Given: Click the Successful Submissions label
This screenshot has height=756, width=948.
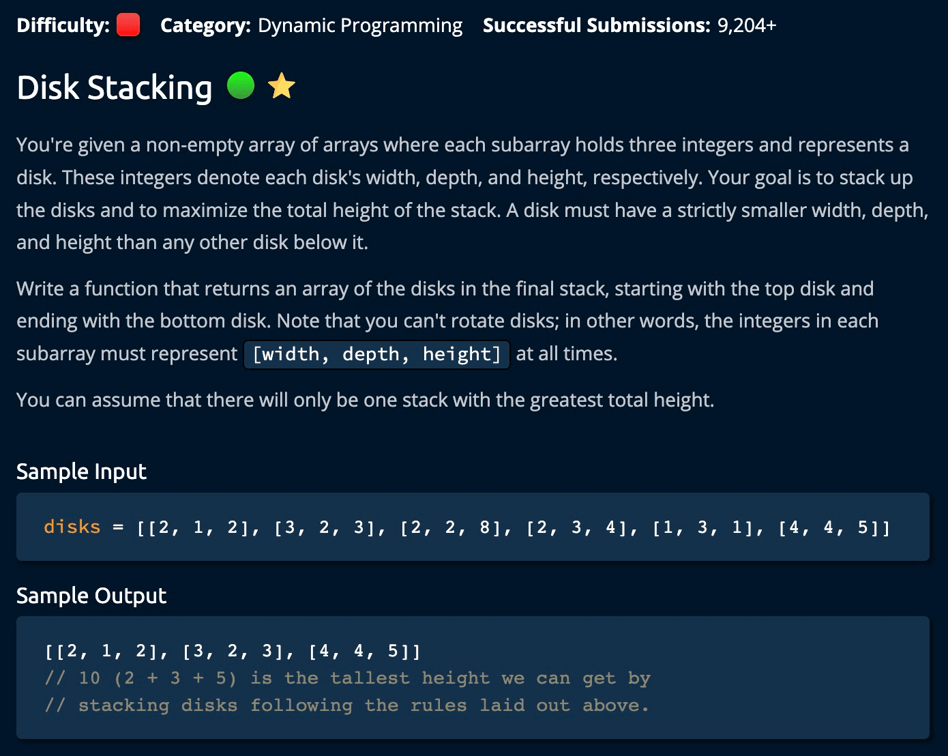Looking at the screenshot, I should pos(597,25).
